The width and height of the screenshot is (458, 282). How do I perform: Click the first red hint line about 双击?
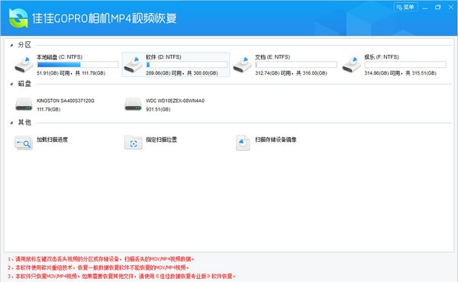101,259
